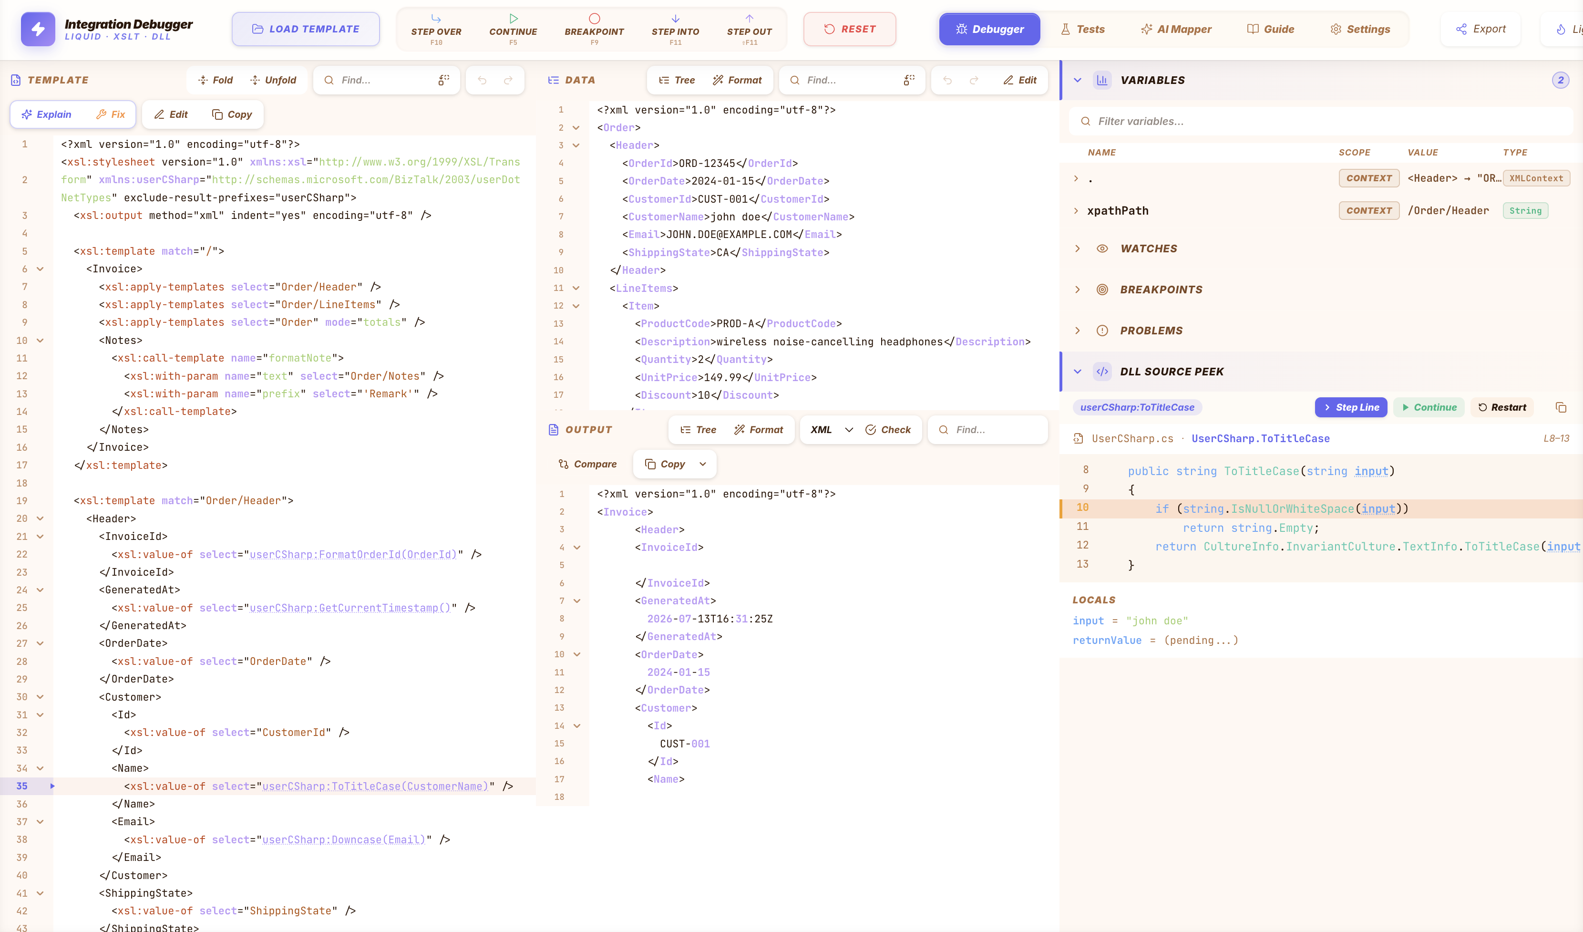The width and height of the screenshot is (1583, 932).
Task: Toggle regex option in Template find box
Action: [443, 80]
